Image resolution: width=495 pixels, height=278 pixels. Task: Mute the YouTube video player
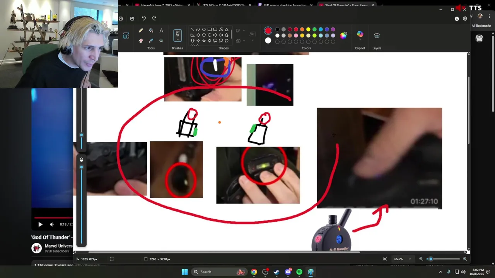(51, 224)
